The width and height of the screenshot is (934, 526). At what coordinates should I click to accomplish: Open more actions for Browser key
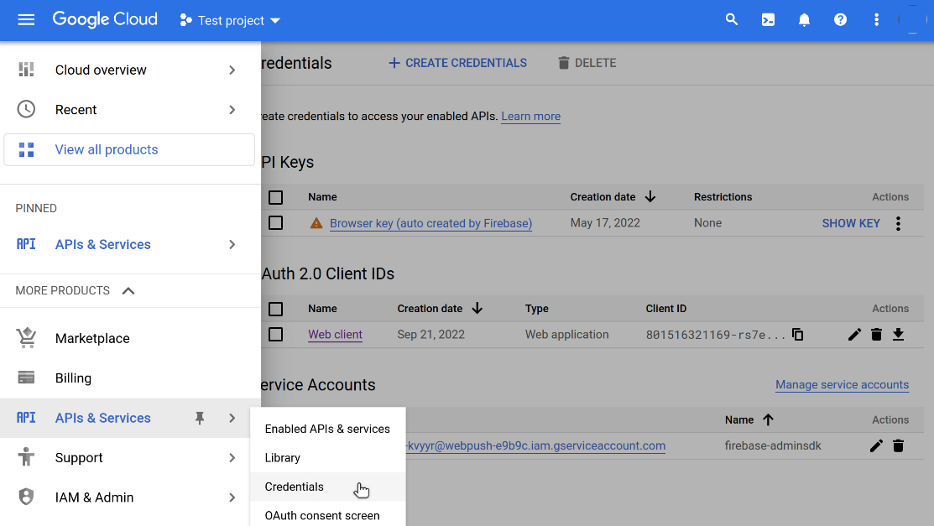pos(898,223)
